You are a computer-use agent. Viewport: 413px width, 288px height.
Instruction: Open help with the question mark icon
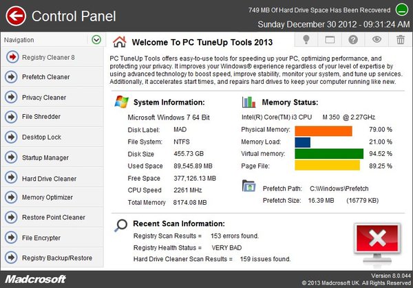pos(354,40)
